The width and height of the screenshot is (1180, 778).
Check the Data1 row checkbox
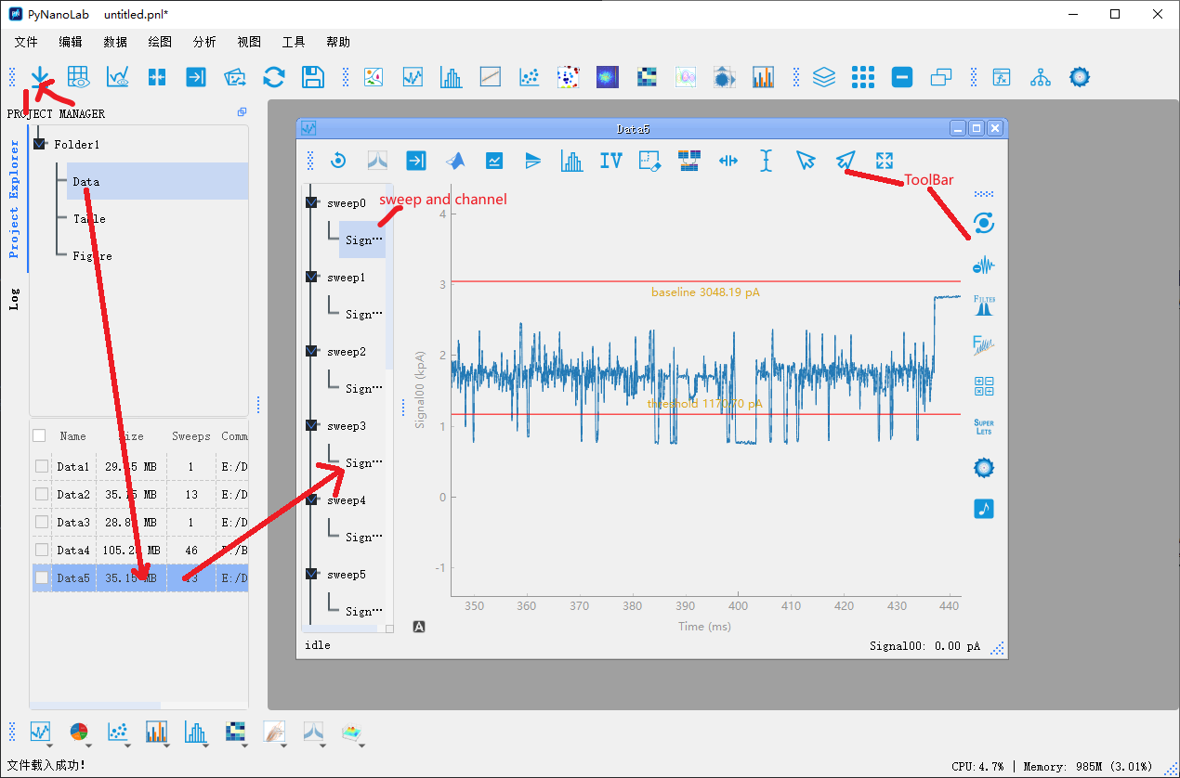point(42,466)
